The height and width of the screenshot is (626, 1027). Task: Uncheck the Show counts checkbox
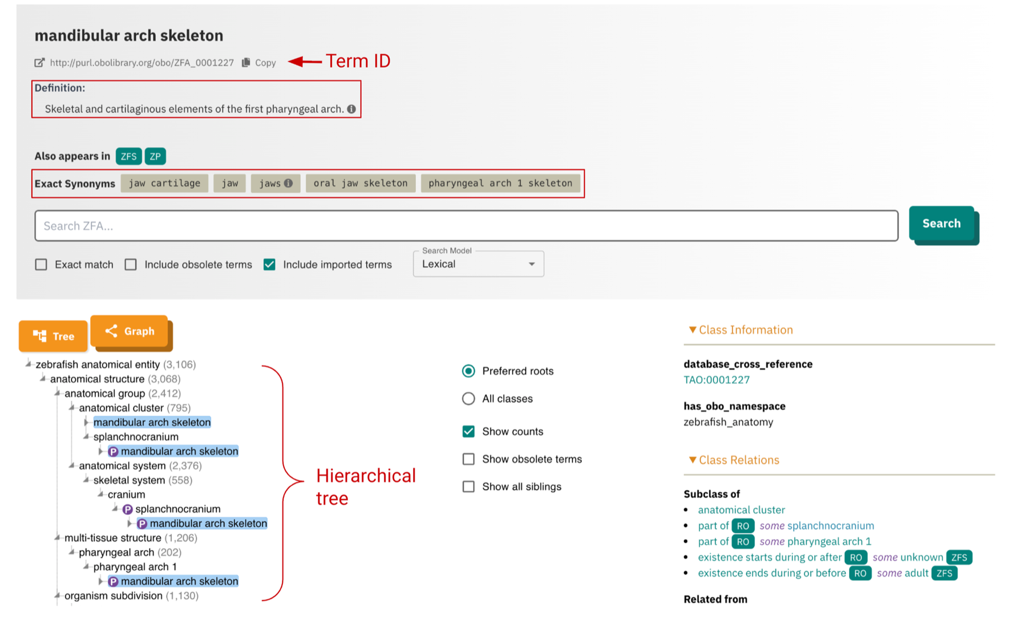pyautogui.click(x=468, y=432)
